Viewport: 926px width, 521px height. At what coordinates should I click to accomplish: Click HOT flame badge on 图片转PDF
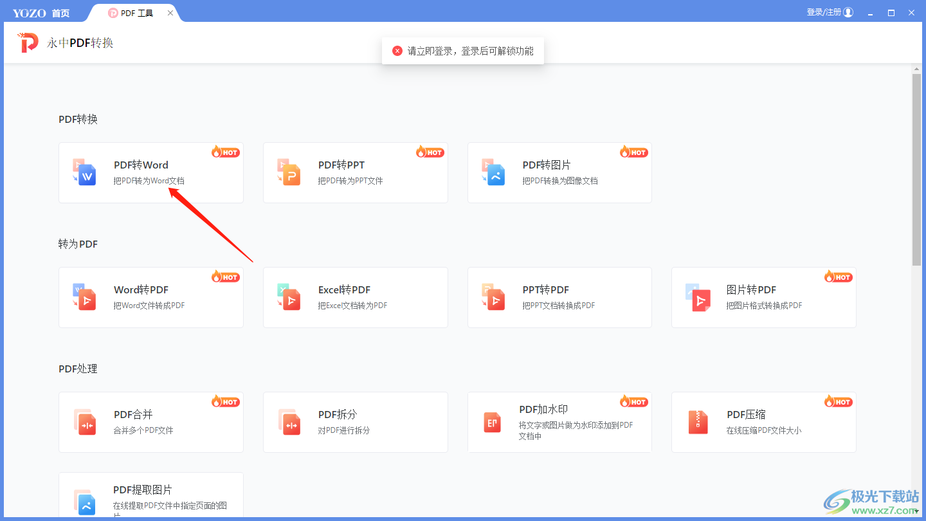(838, 277)
